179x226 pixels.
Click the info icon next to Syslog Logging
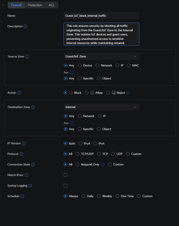point(30,186)
